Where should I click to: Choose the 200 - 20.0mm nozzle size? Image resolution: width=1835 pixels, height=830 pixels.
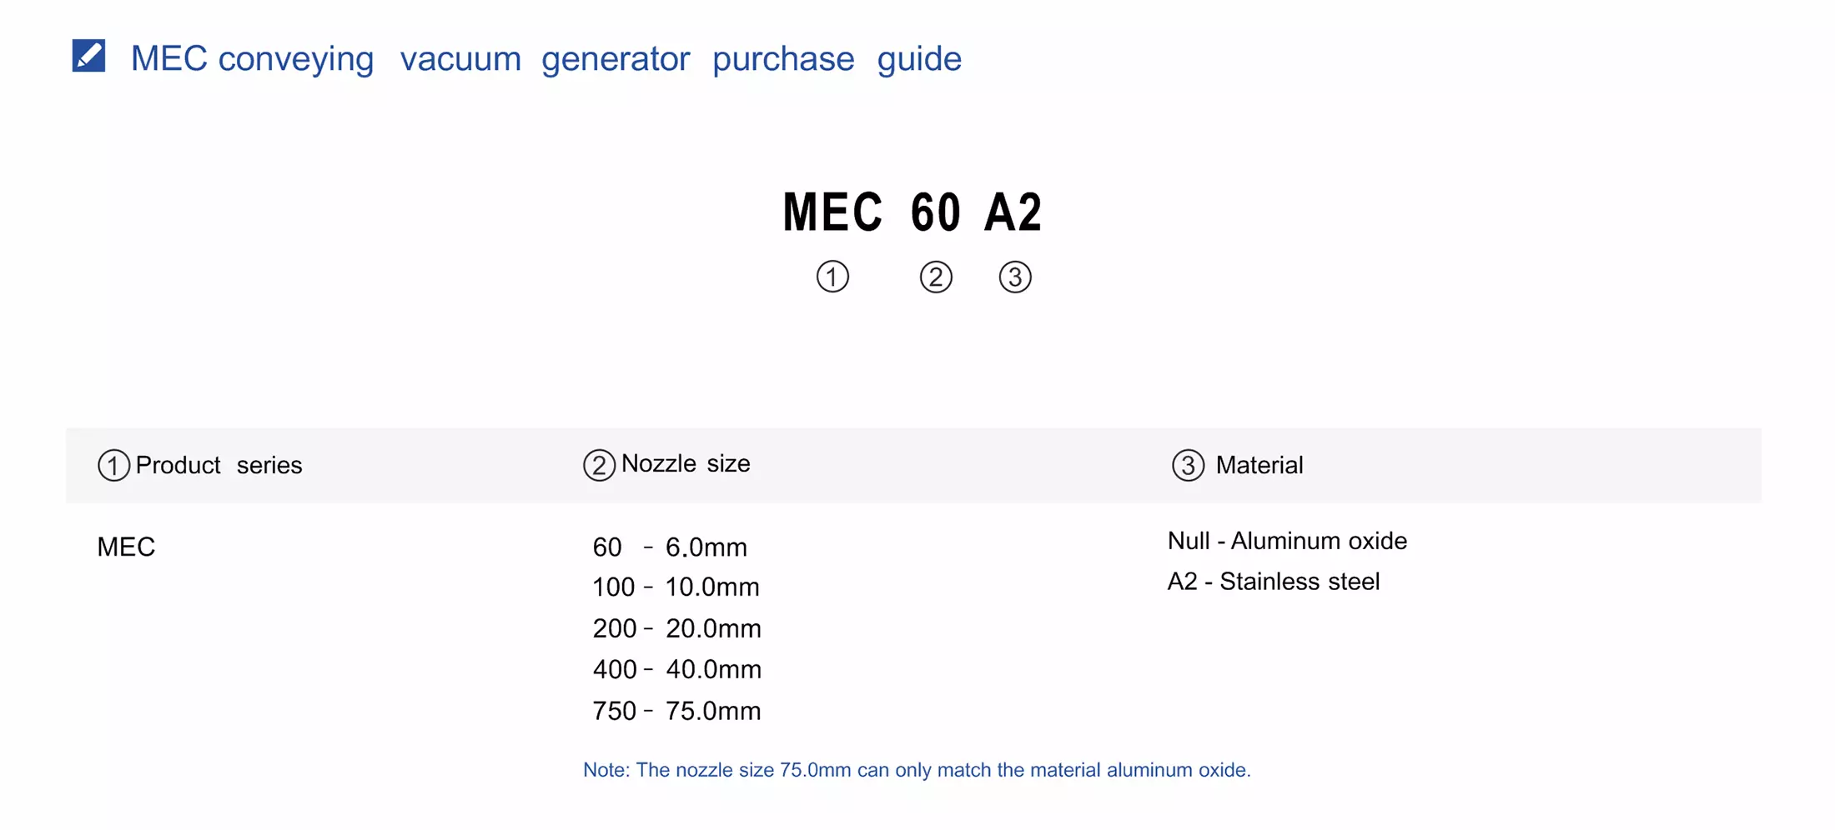pyautogui.click(x=676, y=628)
